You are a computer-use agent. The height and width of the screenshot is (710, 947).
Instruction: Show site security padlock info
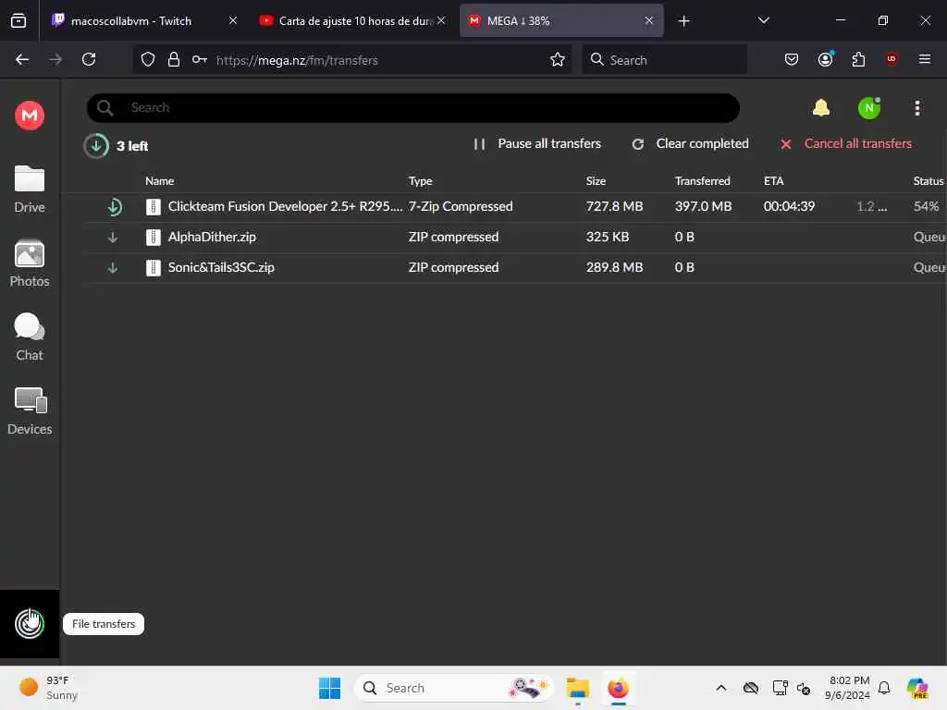pyautogui.click(x=173, y=59)
